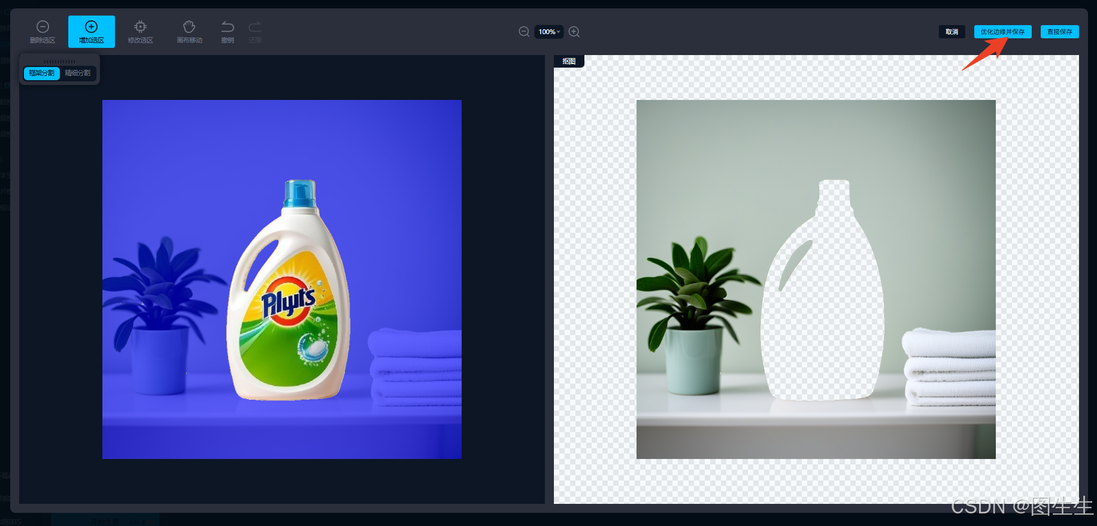Click the 取消 cancel button
1097x526 pixels.
point(951,32)
